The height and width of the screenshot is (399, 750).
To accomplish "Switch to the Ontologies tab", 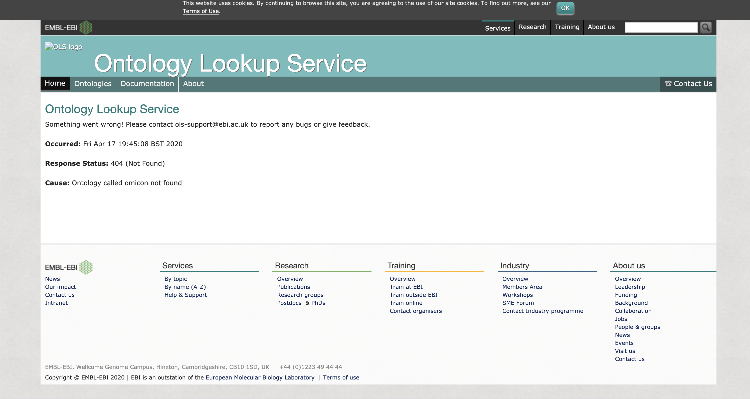I will click(93, 84).
